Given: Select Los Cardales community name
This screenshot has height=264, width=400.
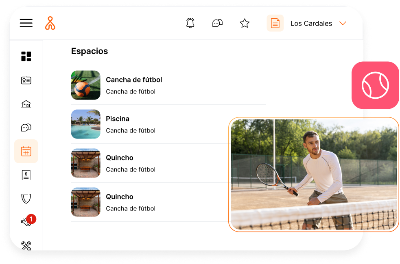Looking at the screenshot, I should coord(311,23).
